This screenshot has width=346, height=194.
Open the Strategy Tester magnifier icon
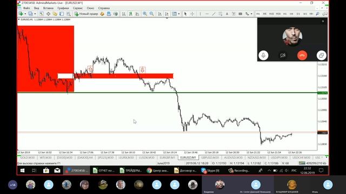(x=69, y=14)
